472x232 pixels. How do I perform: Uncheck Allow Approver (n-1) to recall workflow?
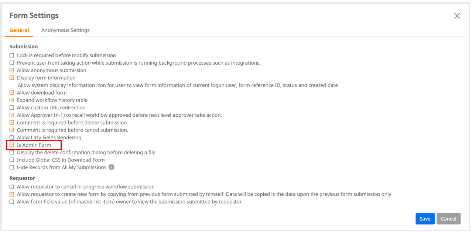11,115
